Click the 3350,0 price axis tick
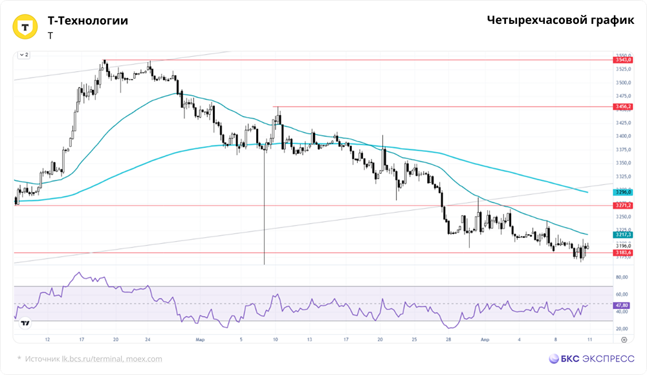Viewport: 647px width, 375px height. pyautogui.click(x=623, y=163)
